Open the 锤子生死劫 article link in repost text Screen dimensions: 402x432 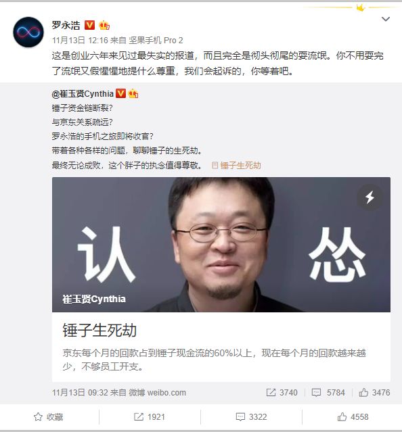[x=236, y=166]
